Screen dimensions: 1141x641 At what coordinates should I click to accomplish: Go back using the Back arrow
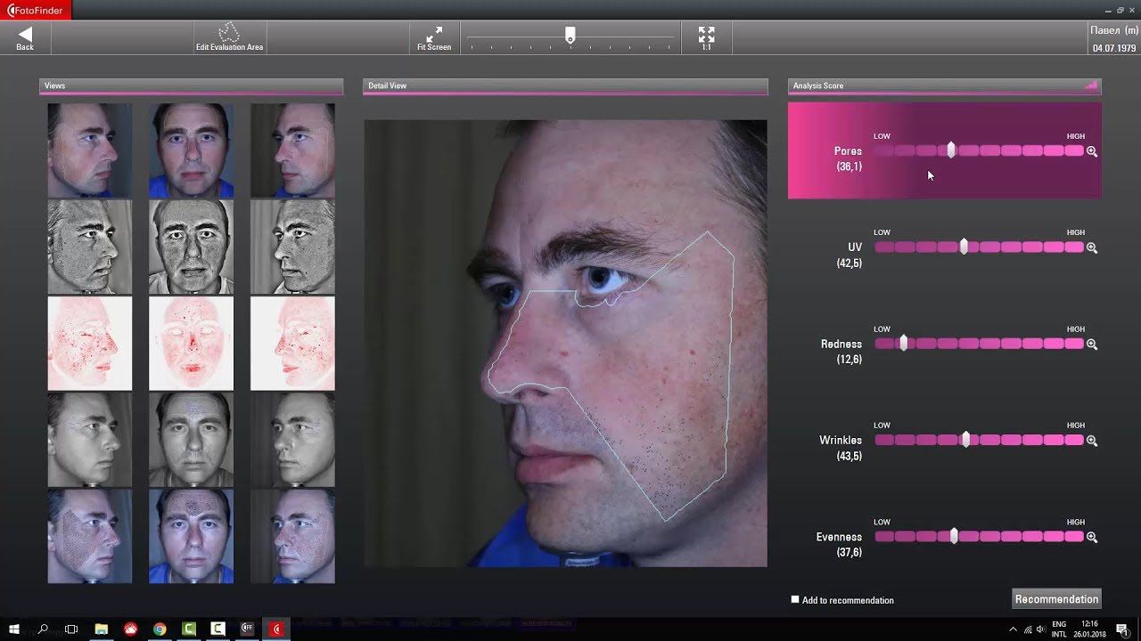(25, 37)
